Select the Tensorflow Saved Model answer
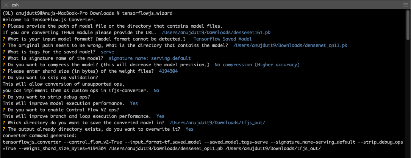This screenshot has width=411, height=158. (222, 39)
